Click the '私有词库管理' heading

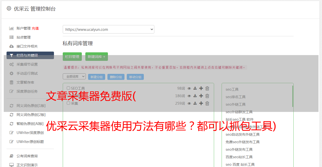point(78,43)
